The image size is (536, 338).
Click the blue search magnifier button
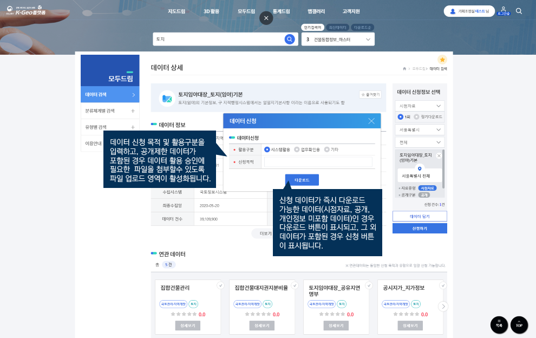pos(290,39)
